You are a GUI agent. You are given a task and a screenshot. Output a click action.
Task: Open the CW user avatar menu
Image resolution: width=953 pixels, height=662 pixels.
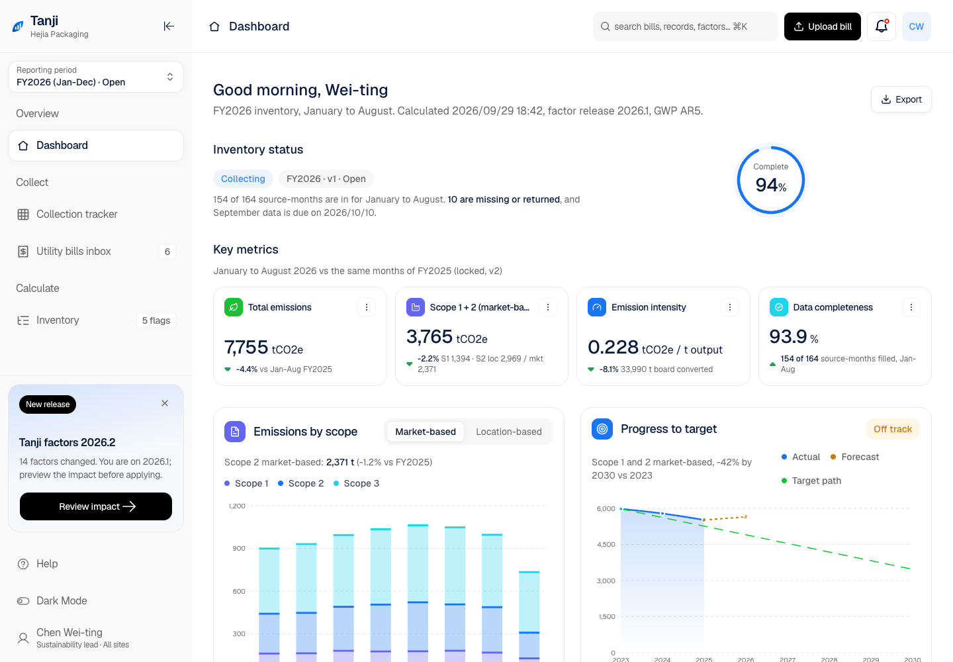click(x=917, y=26)
